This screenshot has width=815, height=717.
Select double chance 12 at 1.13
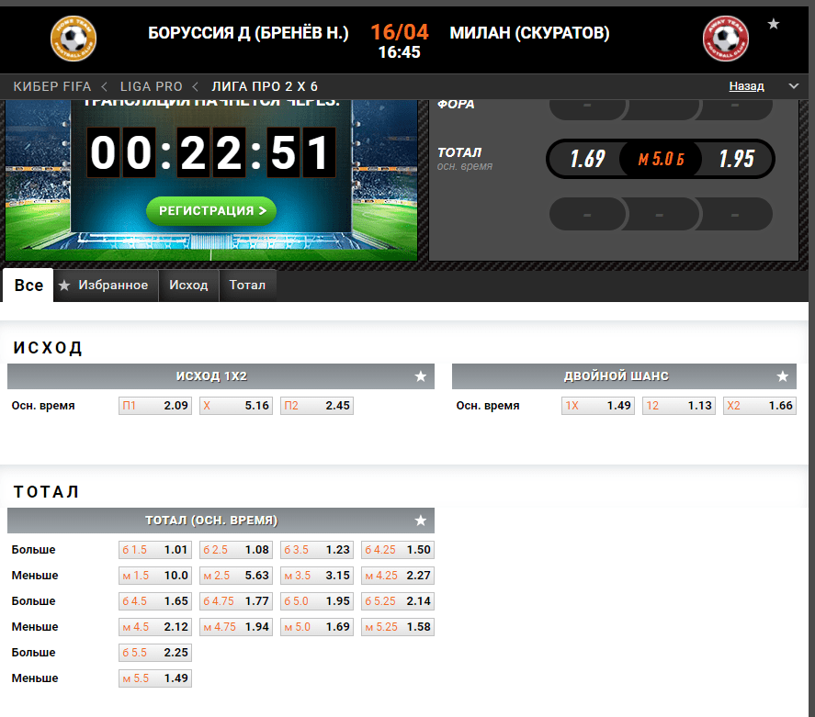click(679, 406)
